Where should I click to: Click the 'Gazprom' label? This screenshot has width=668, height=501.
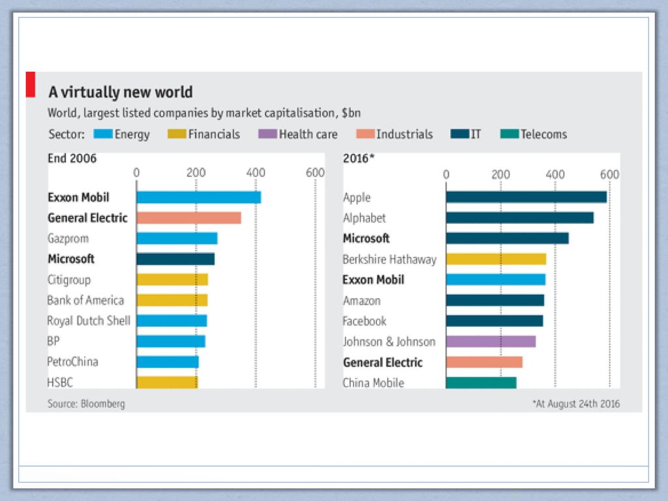[68, 239]
